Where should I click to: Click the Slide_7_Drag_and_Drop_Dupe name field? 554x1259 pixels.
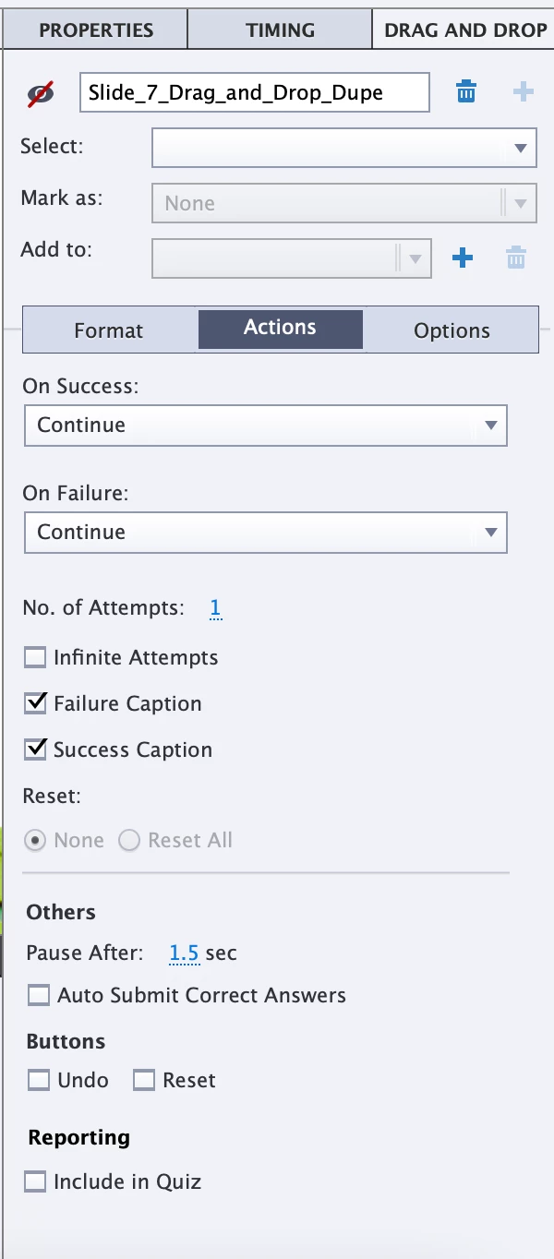click(x=254, y=93)
